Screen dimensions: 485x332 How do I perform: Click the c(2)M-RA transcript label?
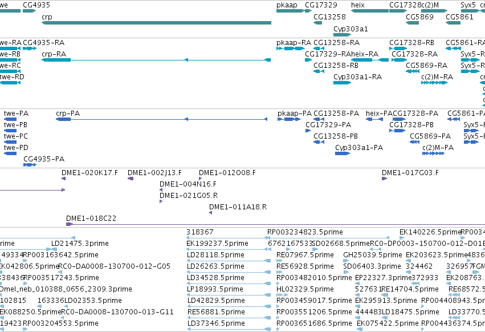click(x=437, y=77)
